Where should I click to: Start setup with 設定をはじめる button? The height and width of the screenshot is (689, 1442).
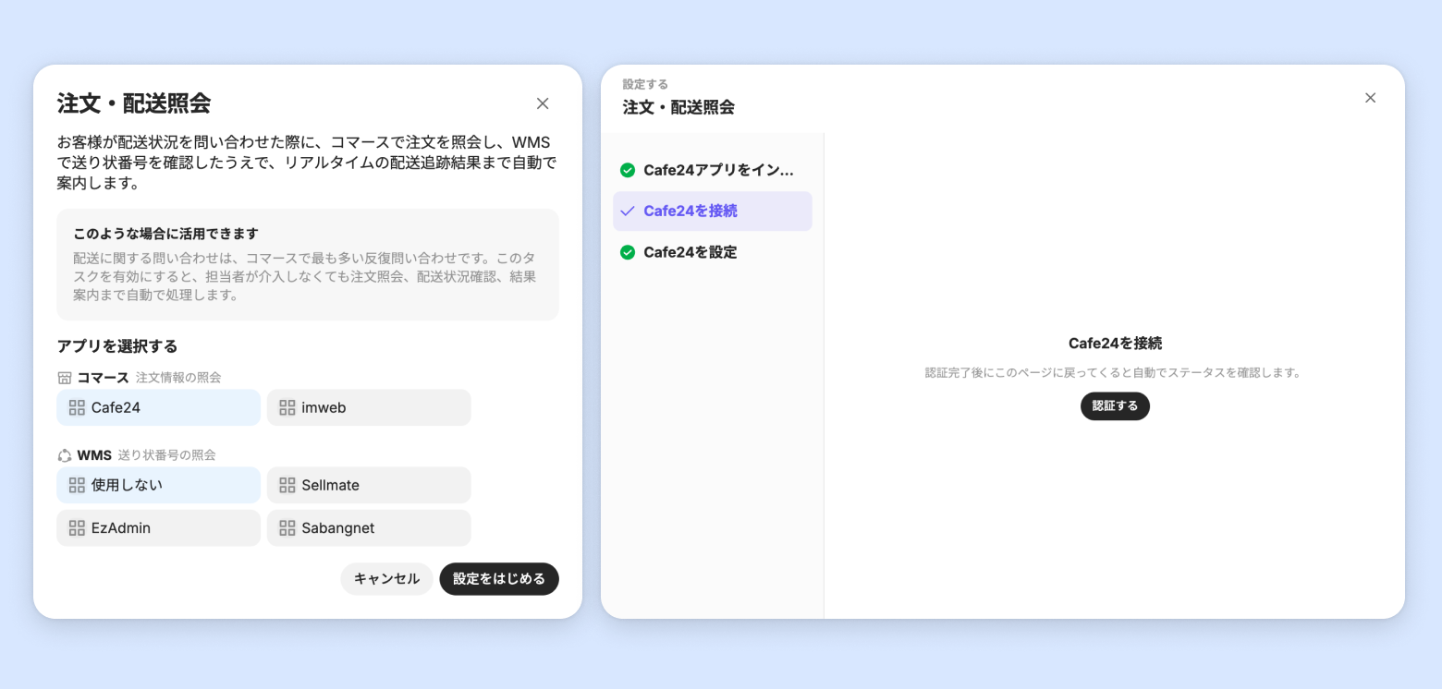coord(499,579)
